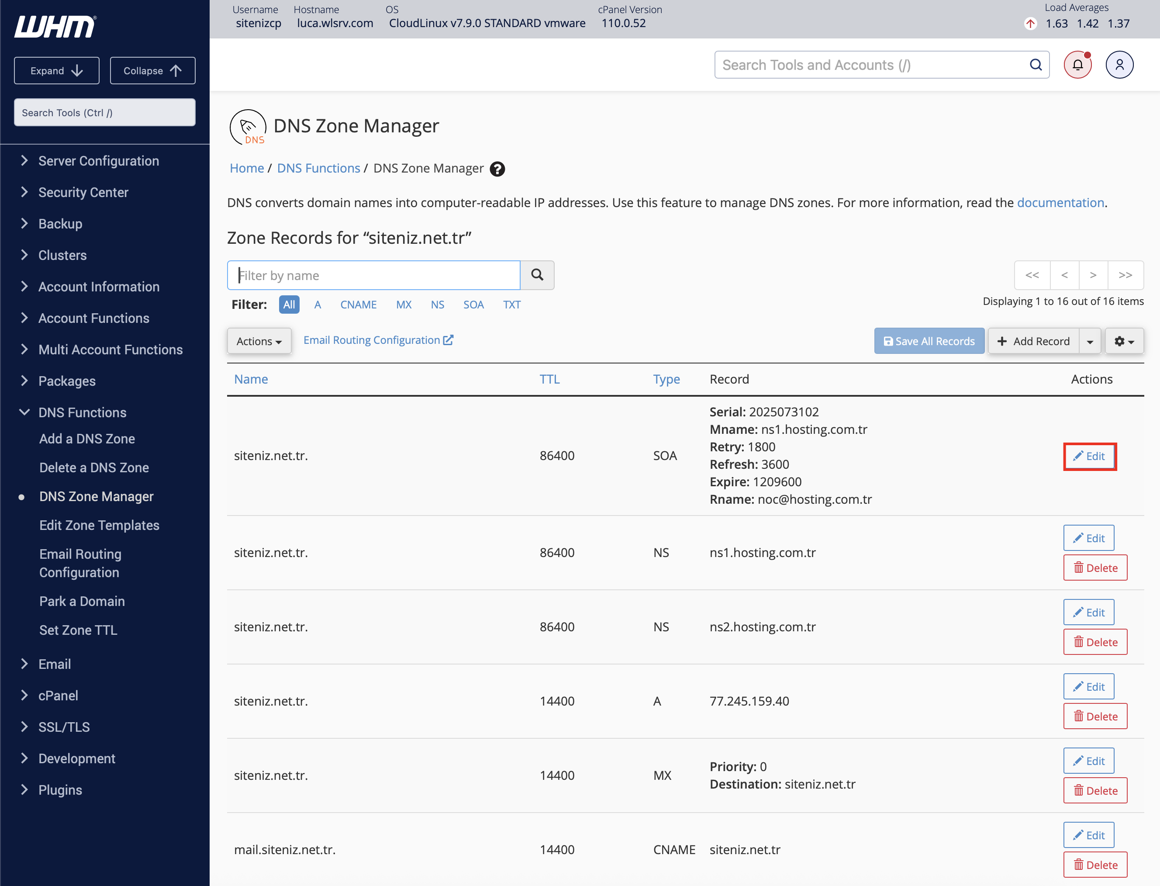
Task: Open Add a DNS Zone menu item
Action: coord(87,439)
